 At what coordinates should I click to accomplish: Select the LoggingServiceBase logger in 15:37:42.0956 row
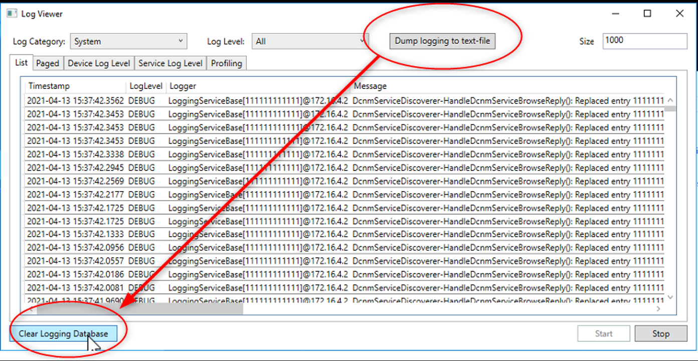pos(258,248)
